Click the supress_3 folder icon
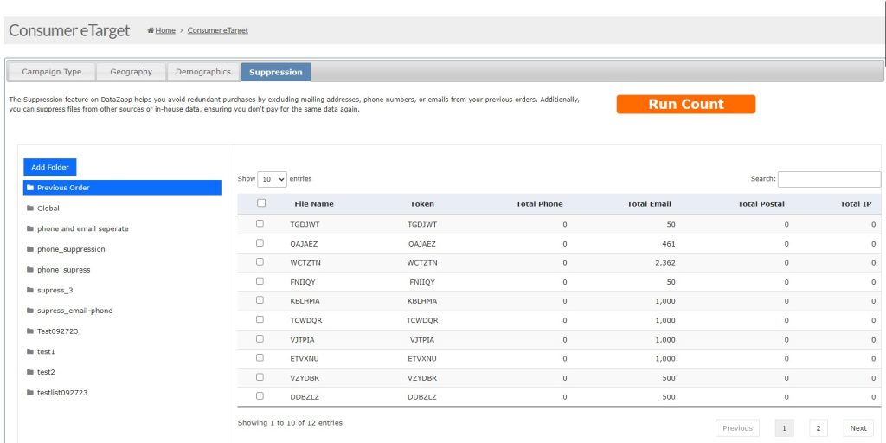 coord(30,291)
